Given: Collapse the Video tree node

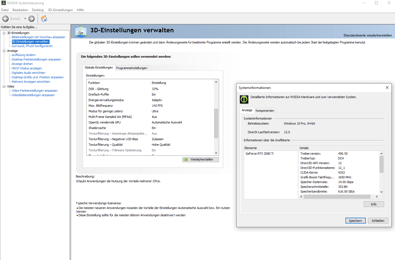Looking at the screenshot, I should (4, 86).
